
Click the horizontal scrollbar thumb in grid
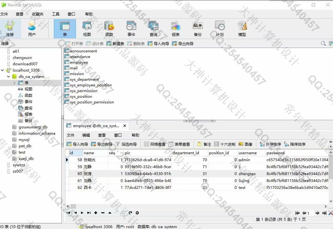point(73,206)
